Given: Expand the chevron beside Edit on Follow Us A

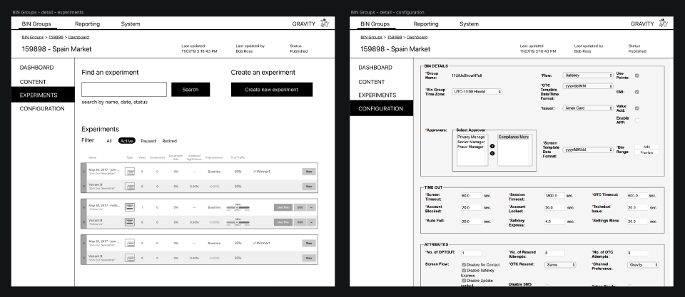Looking at the screenshot, I should coord(312,207).
